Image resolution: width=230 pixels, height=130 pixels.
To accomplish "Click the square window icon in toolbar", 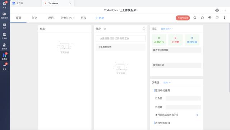I will pos(217,18).
